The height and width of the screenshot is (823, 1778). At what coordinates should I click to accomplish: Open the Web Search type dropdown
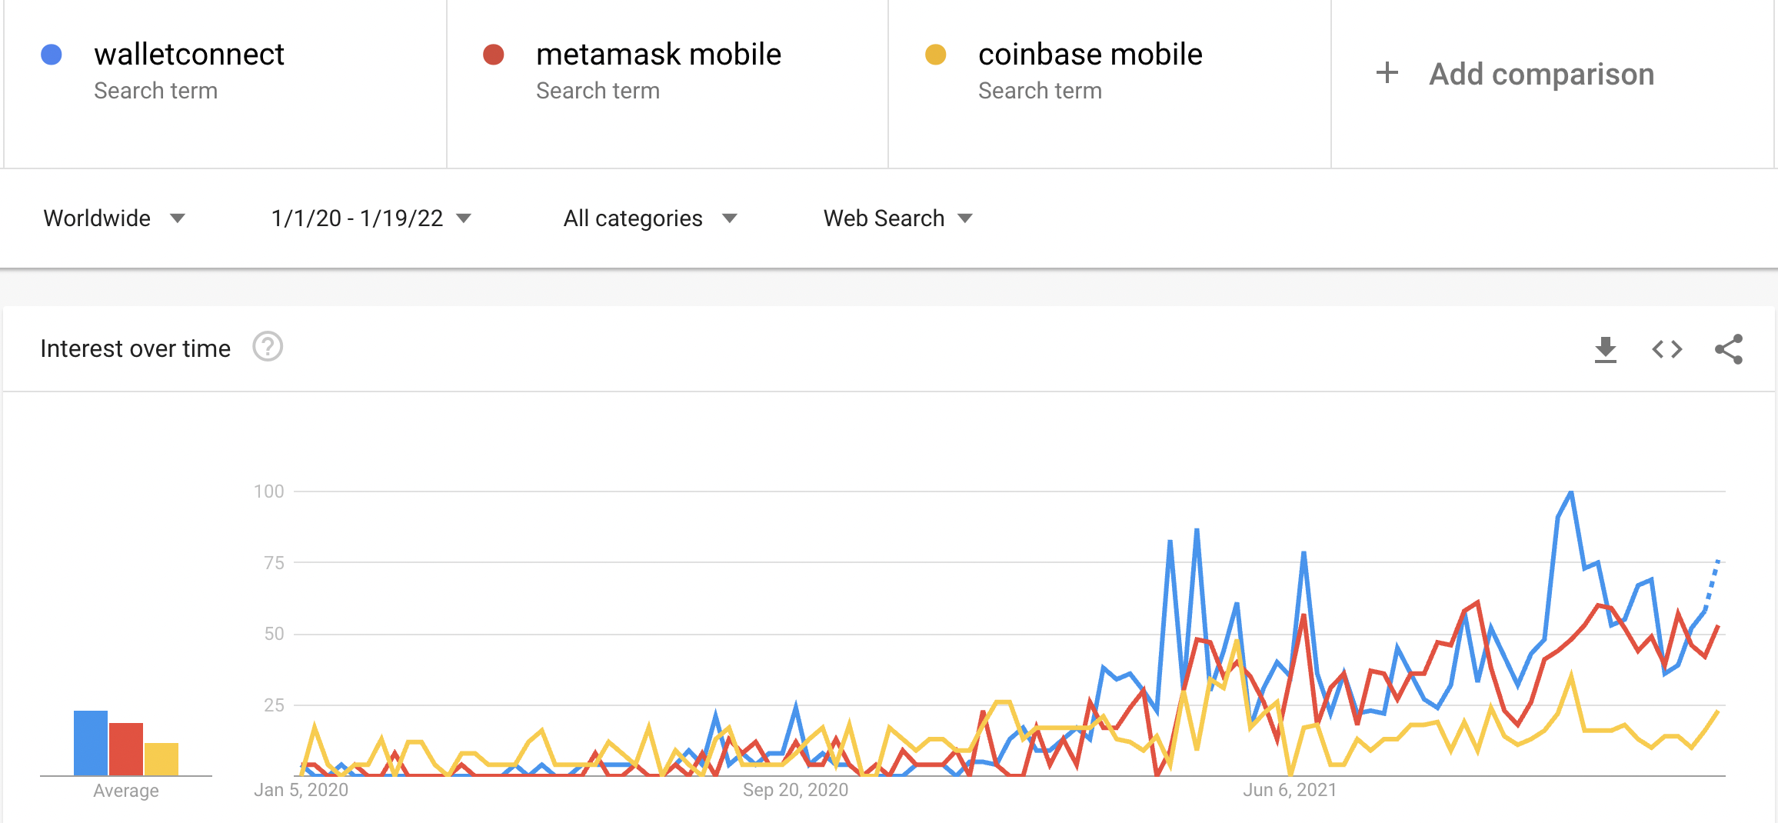[x=897, y=218]
